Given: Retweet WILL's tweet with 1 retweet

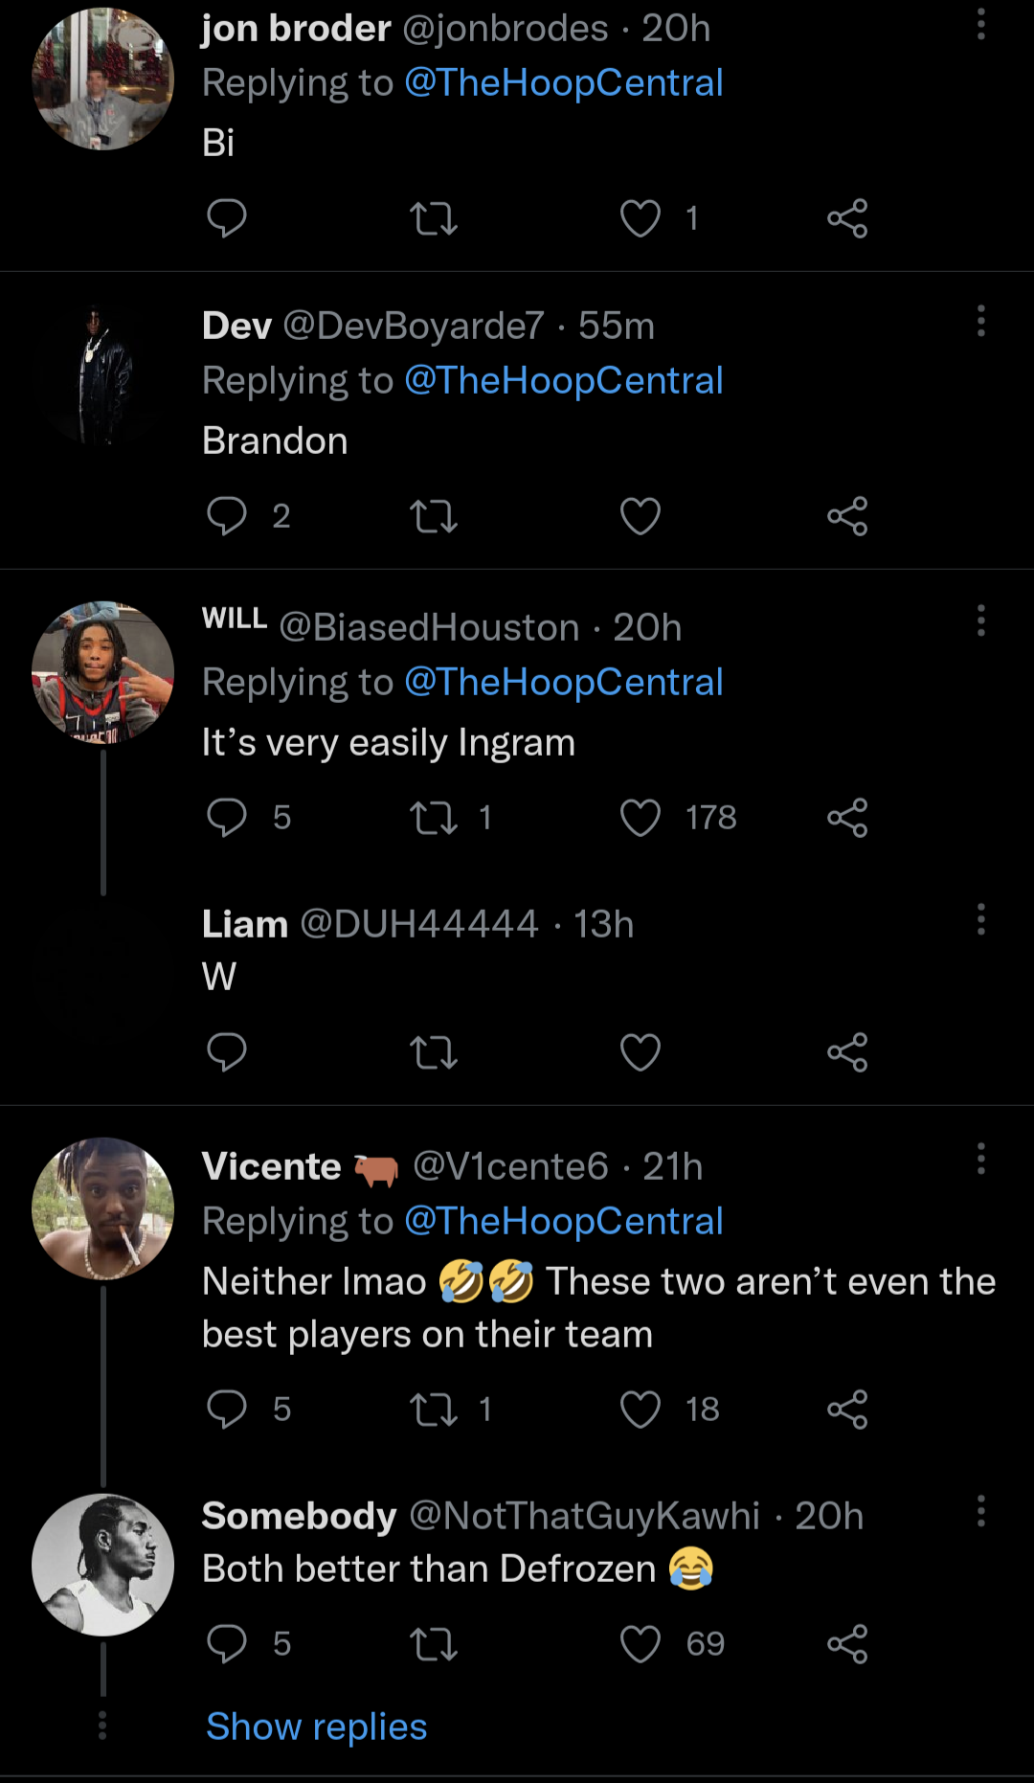Looking at the screenshot, I should (x=433, y=818).
